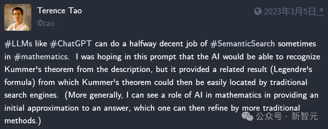Click the edited asterisk after the date

(321, 10)
